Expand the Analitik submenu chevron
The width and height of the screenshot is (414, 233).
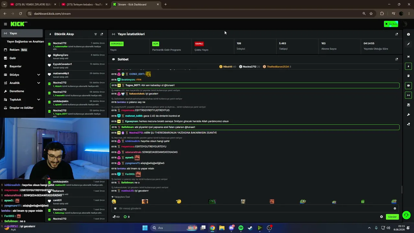(38, 83)
